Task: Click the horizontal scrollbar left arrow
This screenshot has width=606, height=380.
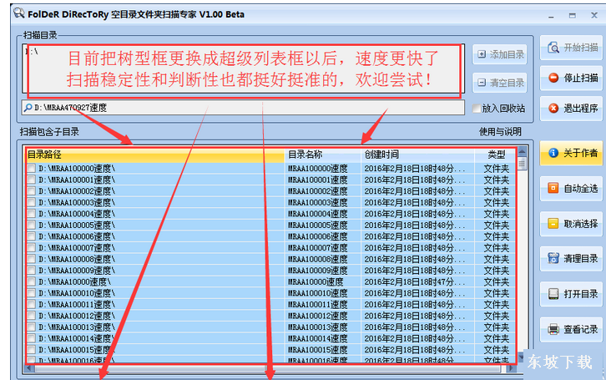Action: [29, 368]
